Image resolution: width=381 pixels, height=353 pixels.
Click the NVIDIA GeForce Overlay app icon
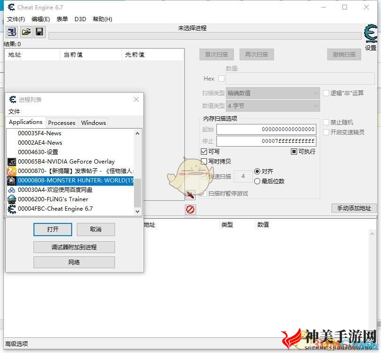click(12, 162)
